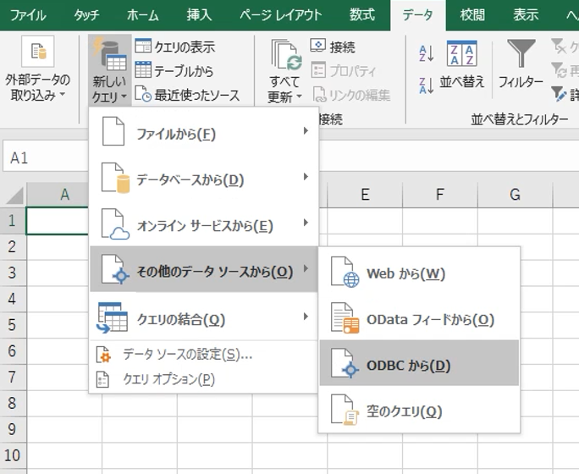Click the クエリの表示 icon

143,47
